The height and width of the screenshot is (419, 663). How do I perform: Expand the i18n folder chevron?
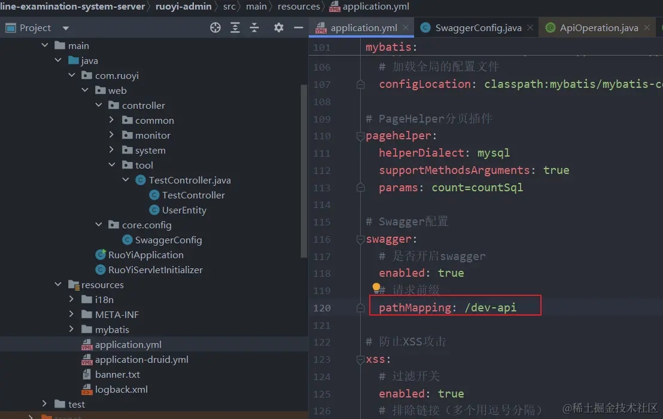pyautogui.click(x=71, y=299)
